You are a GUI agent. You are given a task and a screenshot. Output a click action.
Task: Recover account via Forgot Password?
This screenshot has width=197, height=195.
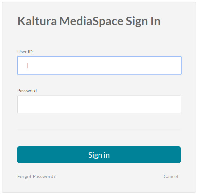(x=36, y=176)
